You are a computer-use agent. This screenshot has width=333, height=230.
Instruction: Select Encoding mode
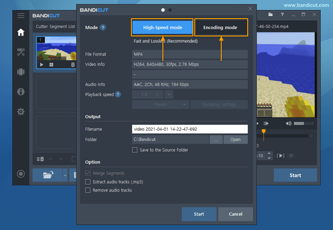click(x=221, y=27)
